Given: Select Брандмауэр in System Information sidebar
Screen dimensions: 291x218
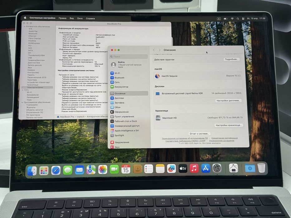Looking at the screenshot, I should click(33, 95).
